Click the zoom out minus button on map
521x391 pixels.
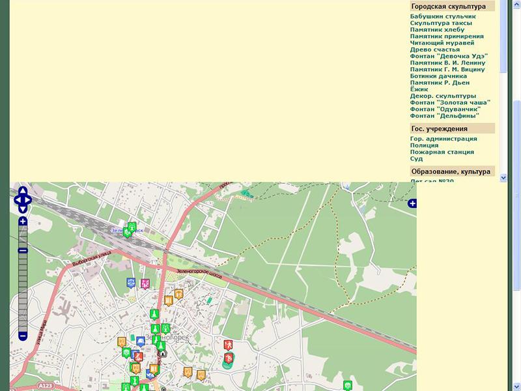(23, 336)
